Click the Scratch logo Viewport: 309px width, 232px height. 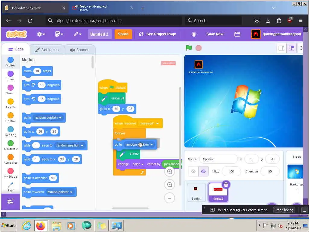pyautogui.click(x=17, y=34)
